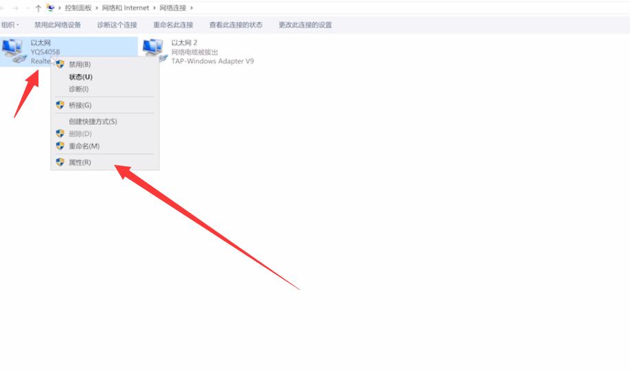Open the 组织 dropdown in toolbar
Image resolution: width=630 pixels, height=373 pixels.
[10, 25]
